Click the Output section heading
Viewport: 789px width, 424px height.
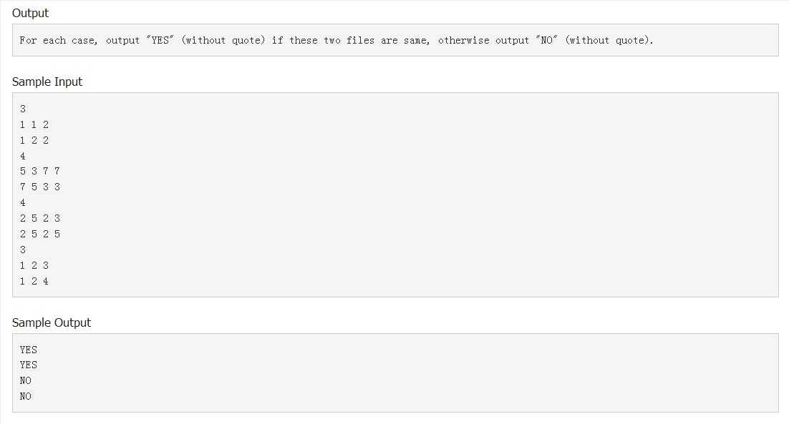(x=30, y=13)
